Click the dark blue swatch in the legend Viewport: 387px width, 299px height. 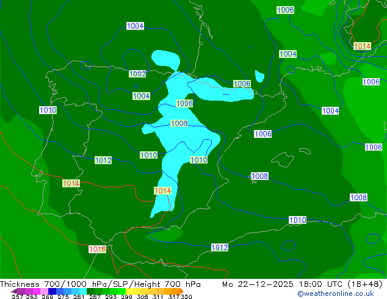(52, 291)
